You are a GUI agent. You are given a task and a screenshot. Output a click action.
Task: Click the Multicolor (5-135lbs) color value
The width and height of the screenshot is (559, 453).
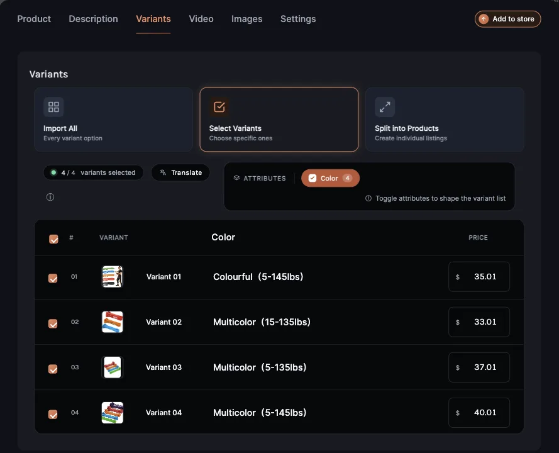pos(260,367)
